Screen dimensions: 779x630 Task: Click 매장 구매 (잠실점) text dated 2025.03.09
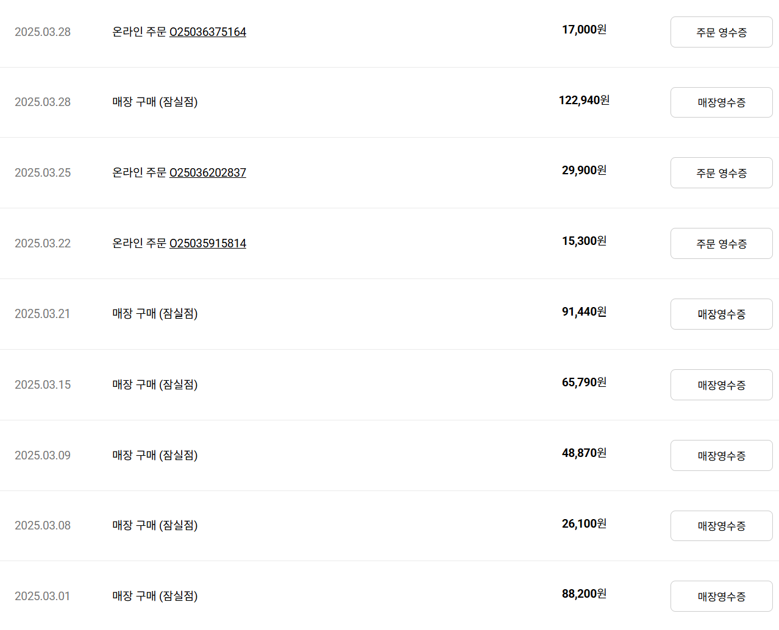[x=155, y=455]
